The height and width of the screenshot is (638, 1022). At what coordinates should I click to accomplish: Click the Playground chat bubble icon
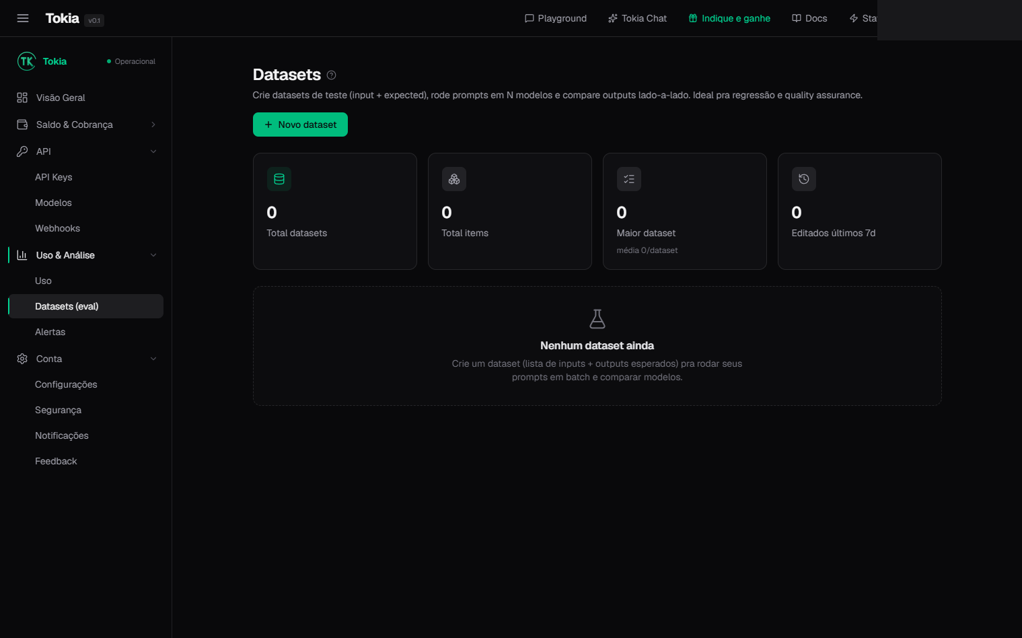click(530, 18)
